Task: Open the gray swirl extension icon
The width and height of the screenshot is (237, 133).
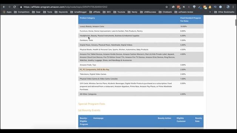Action: [173, 7]
